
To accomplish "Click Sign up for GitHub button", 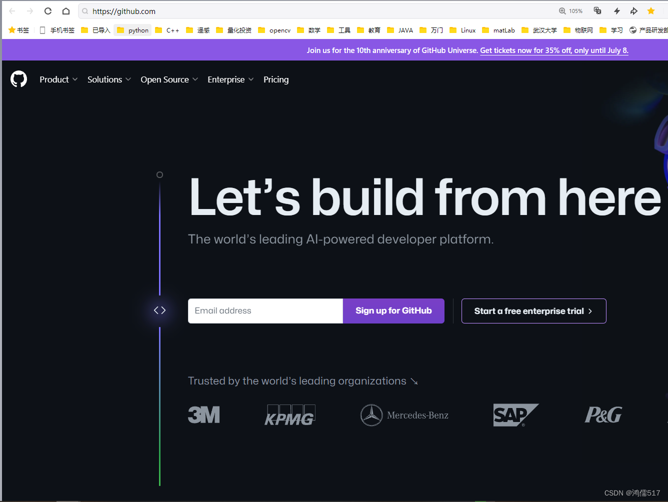I will tap(393, 311).
